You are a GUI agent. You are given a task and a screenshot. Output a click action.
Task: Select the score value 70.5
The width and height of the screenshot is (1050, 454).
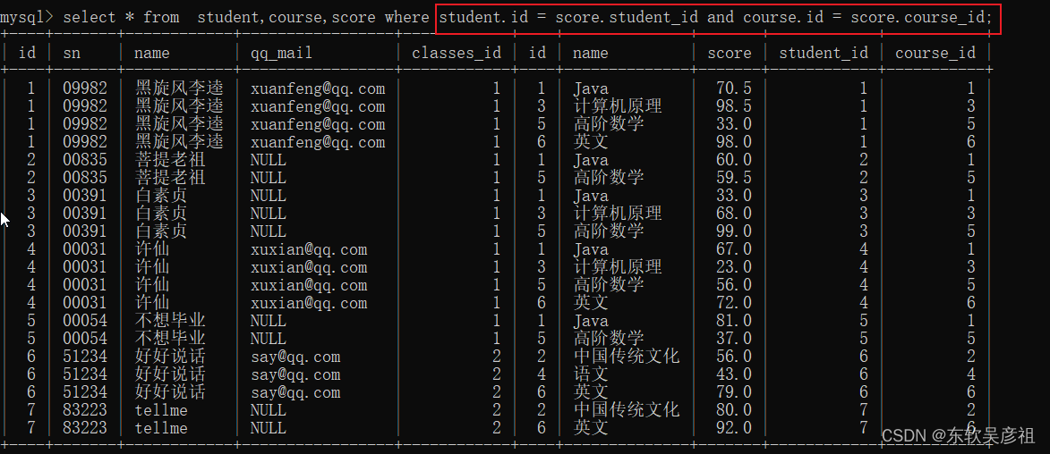coord(734,88)
